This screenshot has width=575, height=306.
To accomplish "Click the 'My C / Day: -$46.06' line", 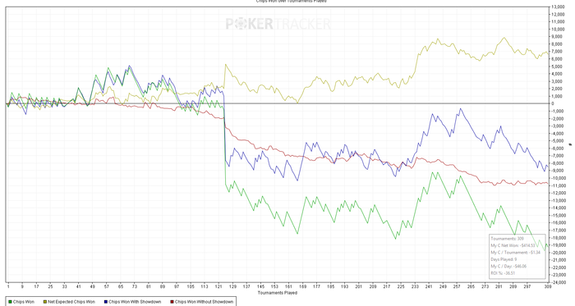I will click(508, 267).
